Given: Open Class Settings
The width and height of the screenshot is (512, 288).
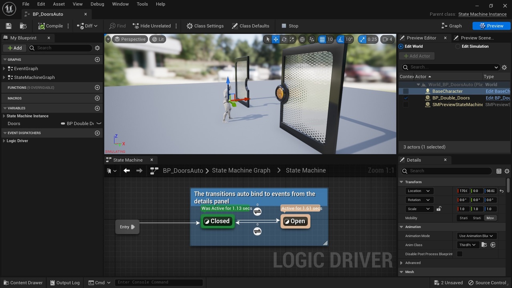Looking at the screenshot, I should [205, 26].
